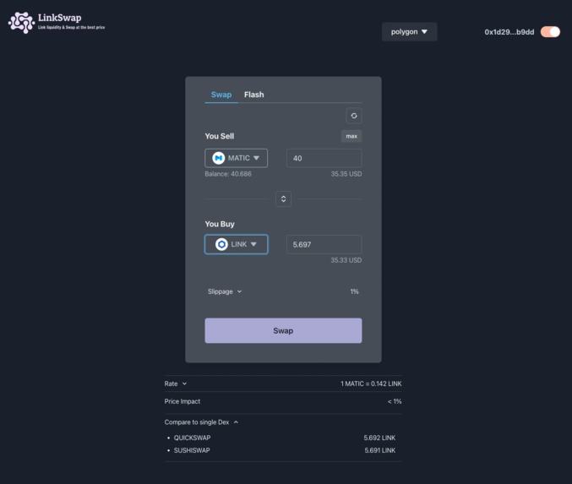Click the refresh quote icon button
The height and width of the screenshot is (484, 572).
(x=353, y=116)
